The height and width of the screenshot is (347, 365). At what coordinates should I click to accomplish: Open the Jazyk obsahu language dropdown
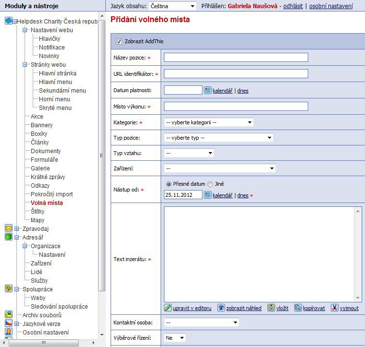point(173,6)
